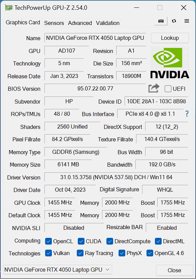Switch to the Sensors tab
The width and height of the screenshot is (196, 279).
pyautogui.click(x=54, y=23)
